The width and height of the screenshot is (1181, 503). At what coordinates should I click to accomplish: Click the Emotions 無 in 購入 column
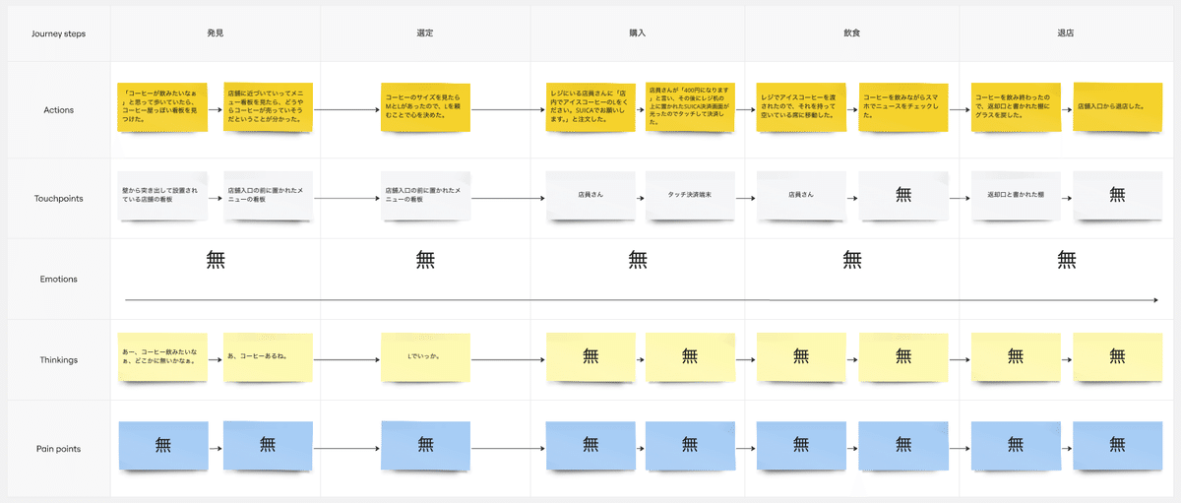[x=638, y=260]
